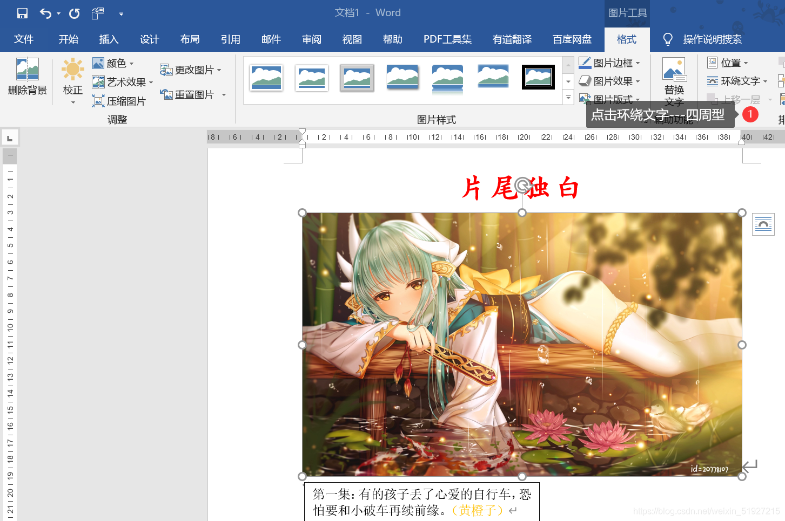Apply the fourth shadowed picture style
The image size is (785, 521).
pos(402,78)
